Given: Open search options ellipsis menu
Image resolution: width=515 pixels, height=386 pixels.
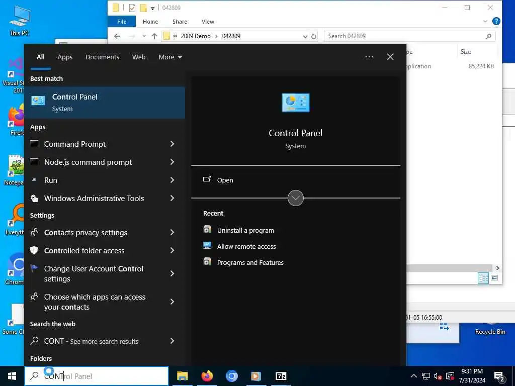Looking at the screenshot, I should 369,57.
